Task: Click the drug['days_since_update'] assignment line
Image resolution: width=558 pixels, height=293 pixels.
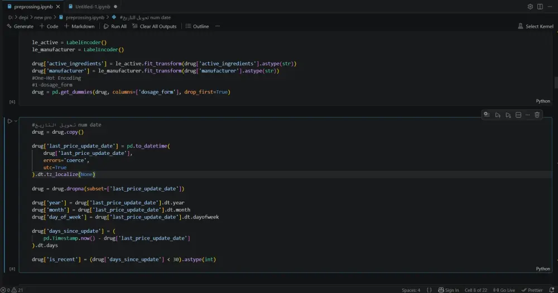Action: tap(73, 231)
